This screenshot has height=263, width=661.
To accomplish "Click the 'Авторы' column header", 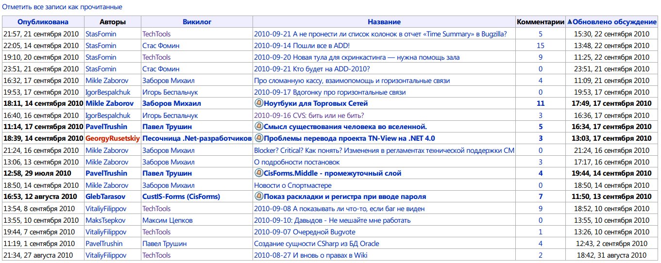I will pos(113,22).
